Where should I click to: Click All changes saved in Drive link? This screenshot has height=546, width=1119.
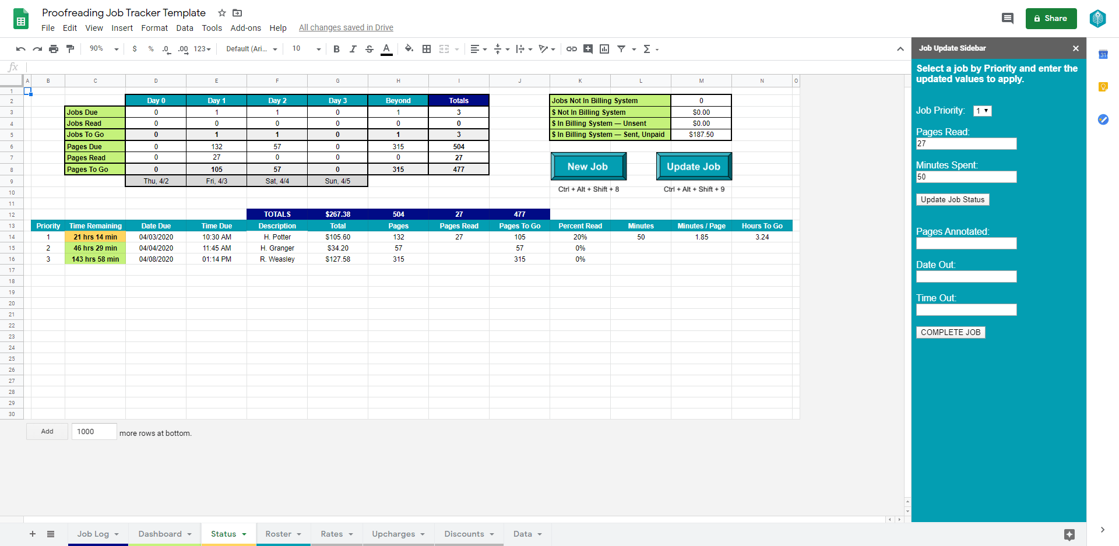point(346,27)
